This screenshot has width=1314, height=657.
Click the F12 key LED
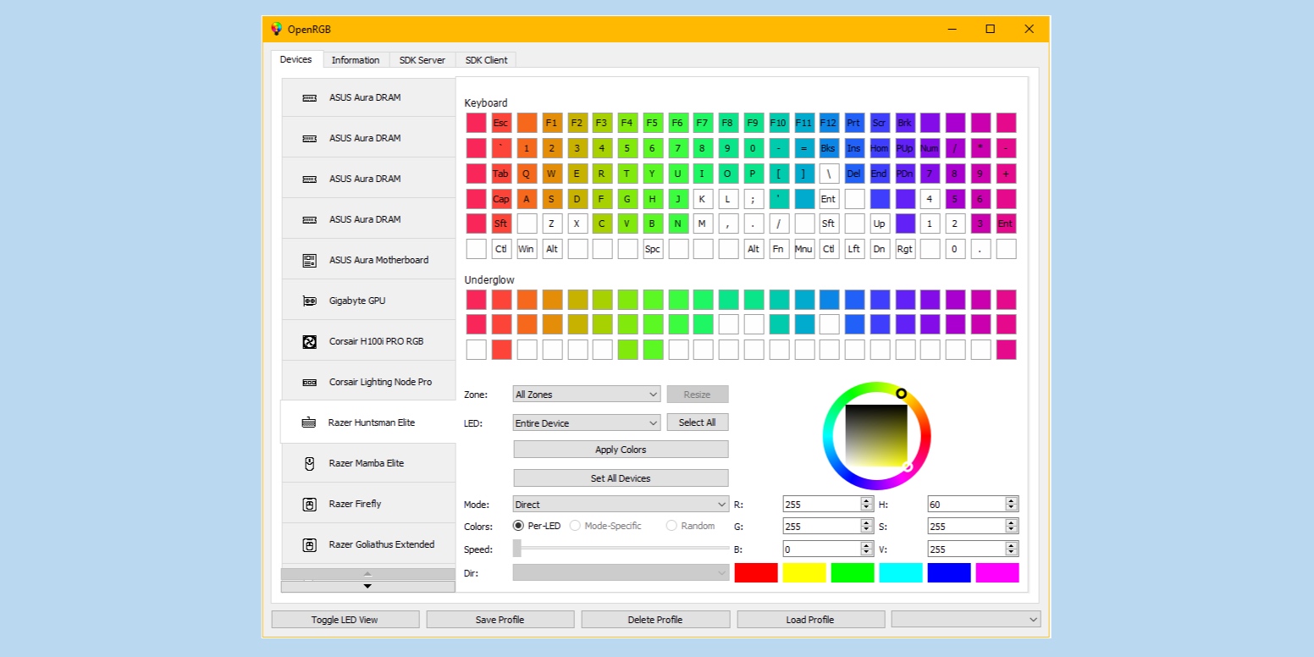[x=829, y=123]
